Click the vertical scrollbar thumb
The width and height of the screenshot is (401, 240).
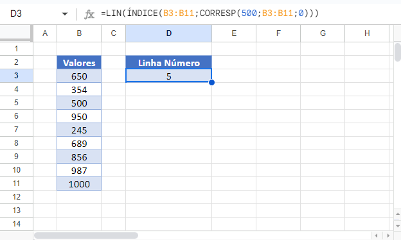coord(398,53)
